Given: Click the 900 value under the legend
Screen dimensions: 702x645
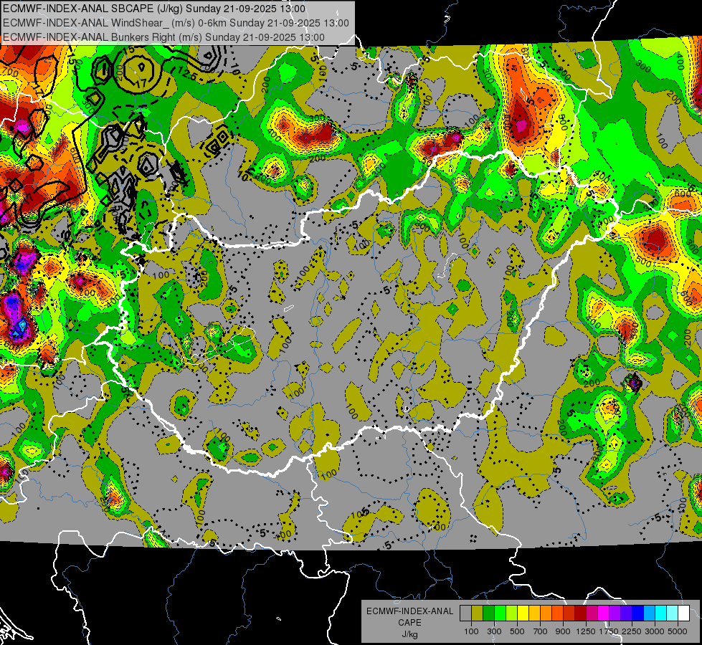Looking at the screenshot, I should point(564,631).
